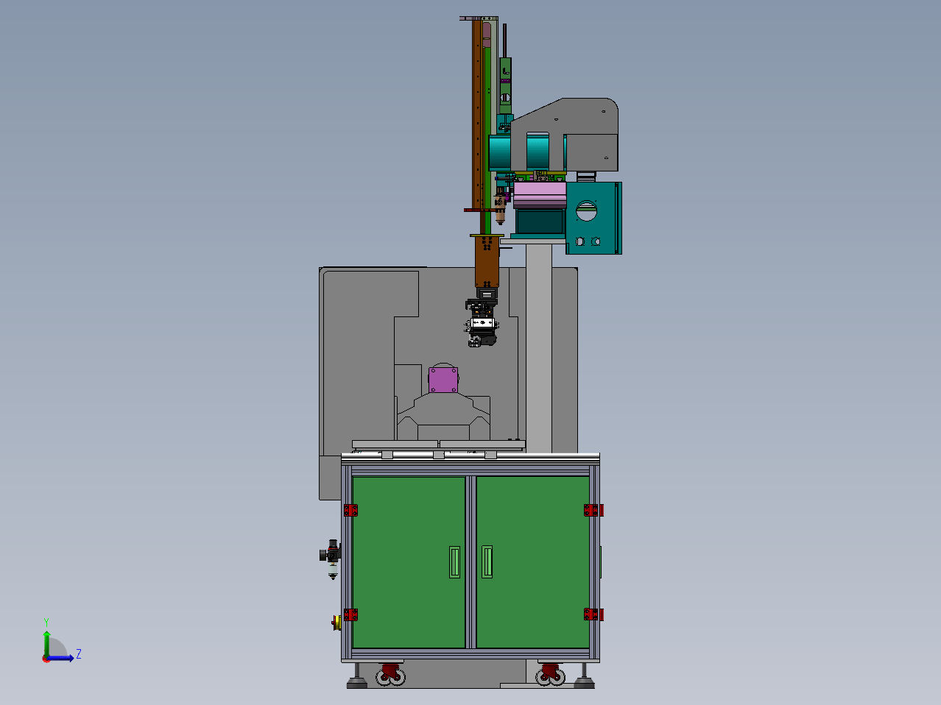
Task: Select the left green cabinet door panel
Action: coord(409,562)
